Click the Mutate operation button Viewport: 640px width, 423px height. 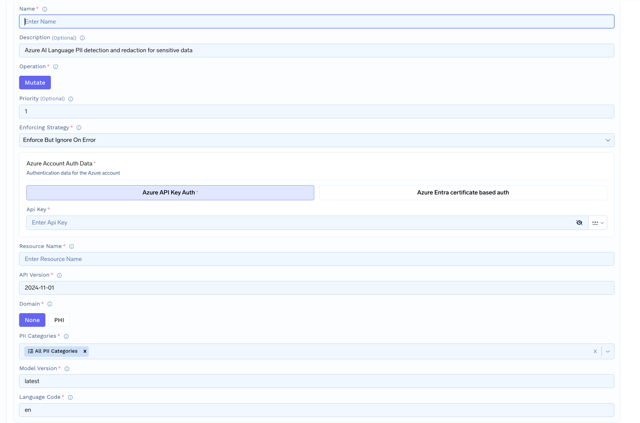[35, 83]
